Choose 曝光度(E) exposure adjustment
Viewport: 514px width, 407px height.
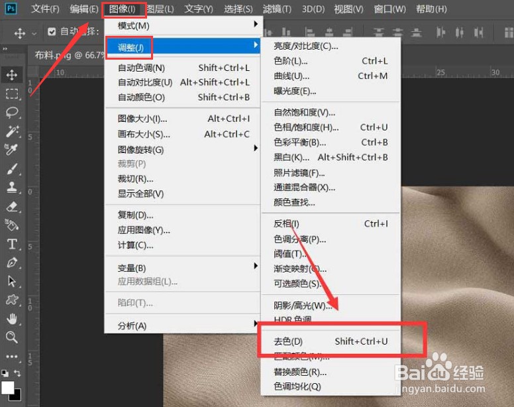pos(331,91)
